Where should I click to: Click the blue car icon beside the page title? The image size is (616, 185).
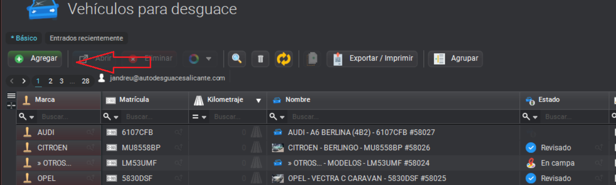click(x=43, y=10)
